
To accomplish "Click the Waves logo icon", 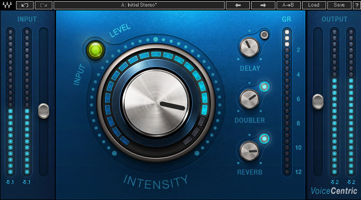I will click(7, 5).
